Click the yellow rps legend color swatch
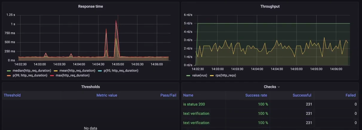This screenshot has width=362, height=130. [x=212, y=76]
